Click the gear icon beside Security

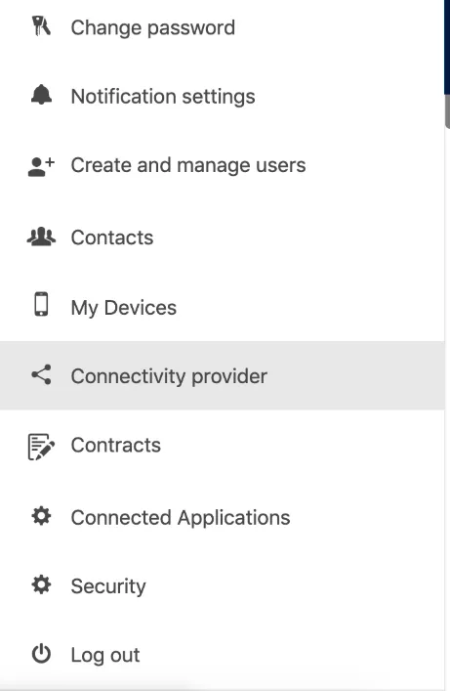[x=41, y=584]
